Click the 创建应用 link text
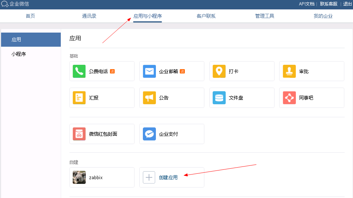Screen dimensions: 353x198 tap(168, 177)
